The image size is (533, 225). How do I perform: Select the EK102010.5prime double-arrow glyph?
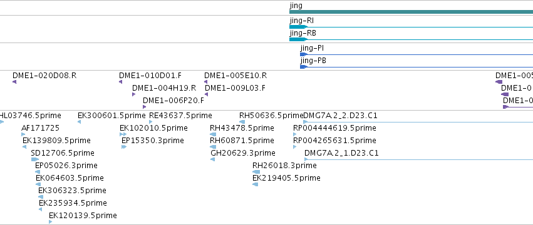(123, 134)
